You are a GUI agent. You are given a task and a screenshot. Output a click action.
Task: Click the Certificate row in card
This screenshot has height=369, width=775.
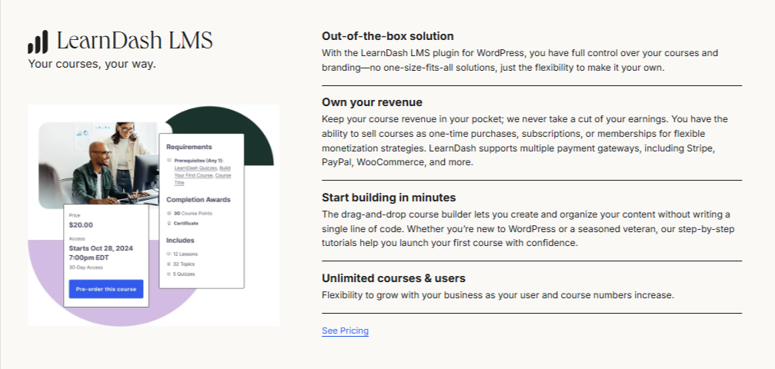coord(182,223)
